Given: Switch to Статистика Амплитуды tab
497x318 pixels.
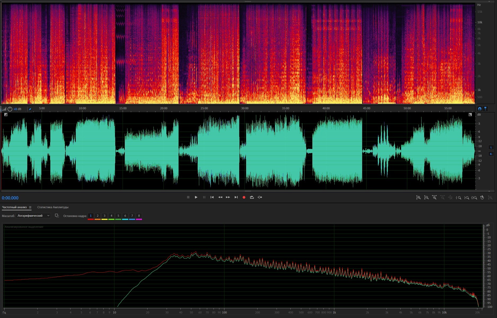Looking at the screenshot, I should point(53,207).
